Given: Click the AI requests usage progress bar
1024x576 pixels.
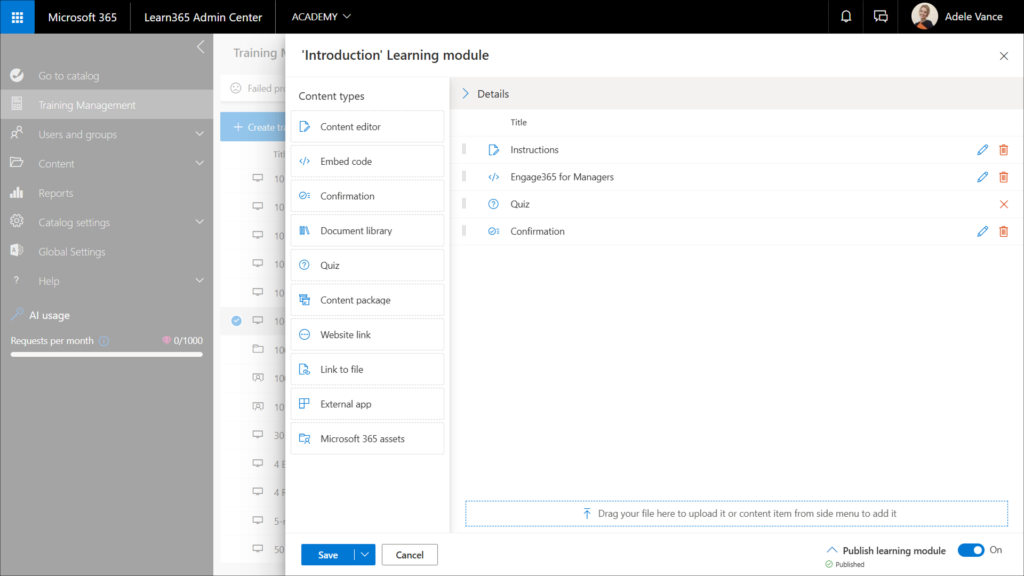Looking at the screenshot, I should 107,354.
